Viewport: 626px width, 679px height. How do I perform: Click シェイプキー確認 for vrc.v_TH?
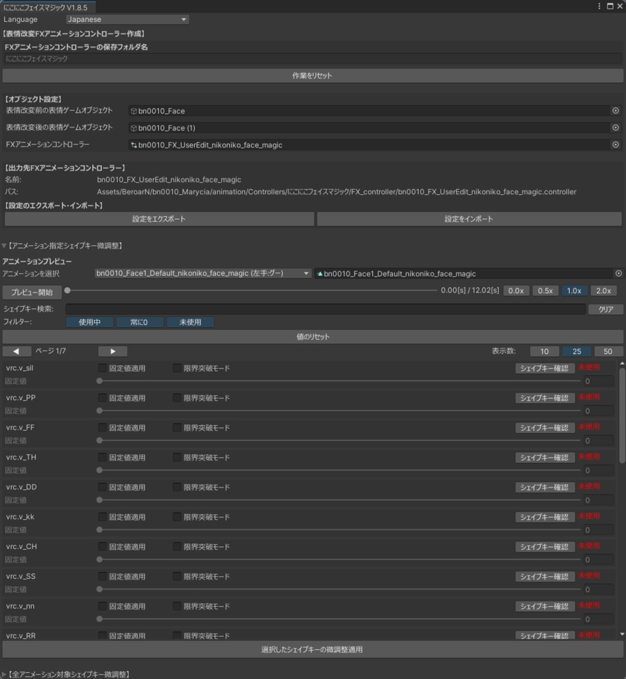[545, 458]
